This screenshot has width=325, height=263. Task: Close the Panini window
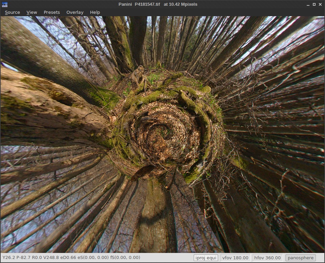pyautogui.click(x=320, y=4)
